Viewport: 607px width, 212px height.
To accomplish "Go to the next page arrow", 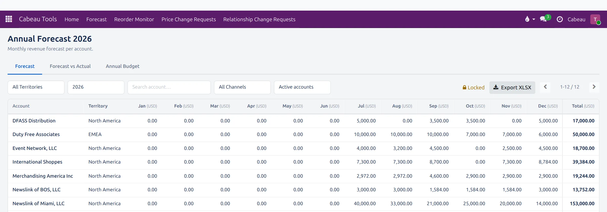I will click(x=594, y=87).
